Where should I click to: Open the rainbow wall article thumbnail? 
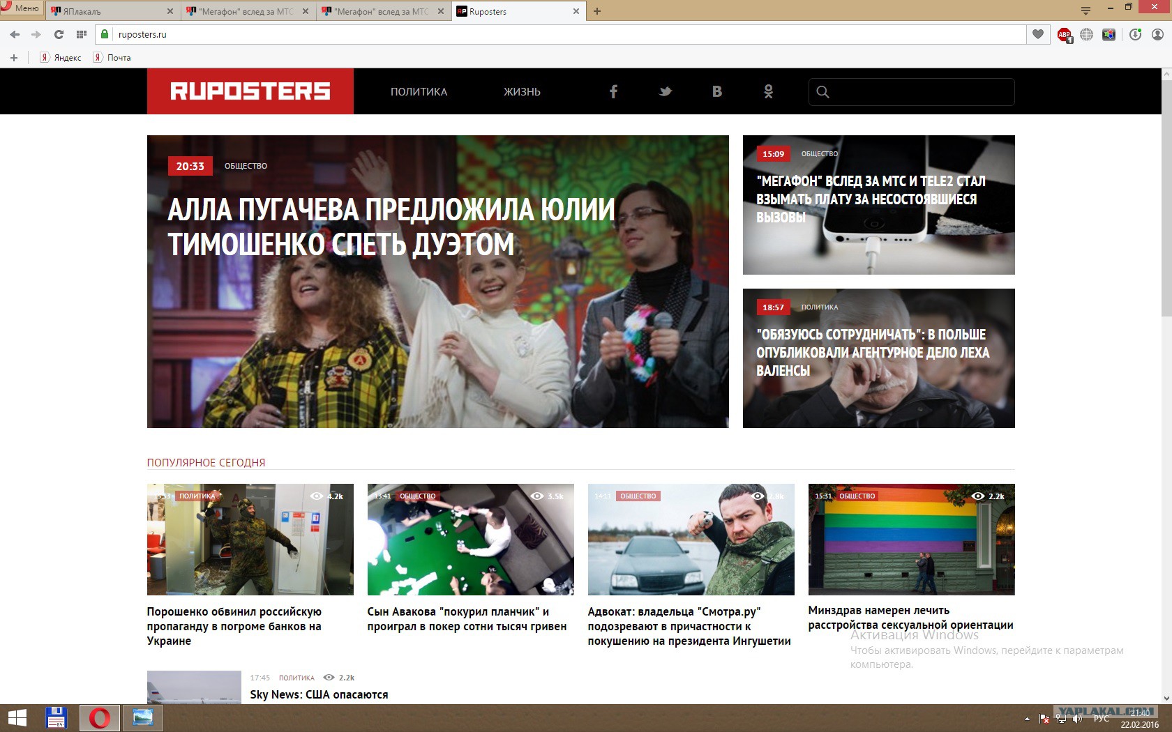(912, 540)
